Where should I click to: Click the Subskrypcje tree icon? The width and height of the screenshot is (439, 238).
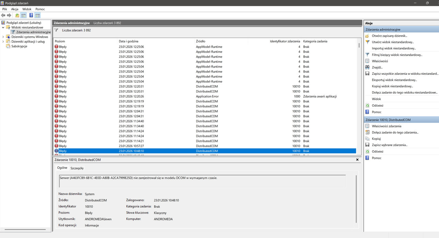8,46
